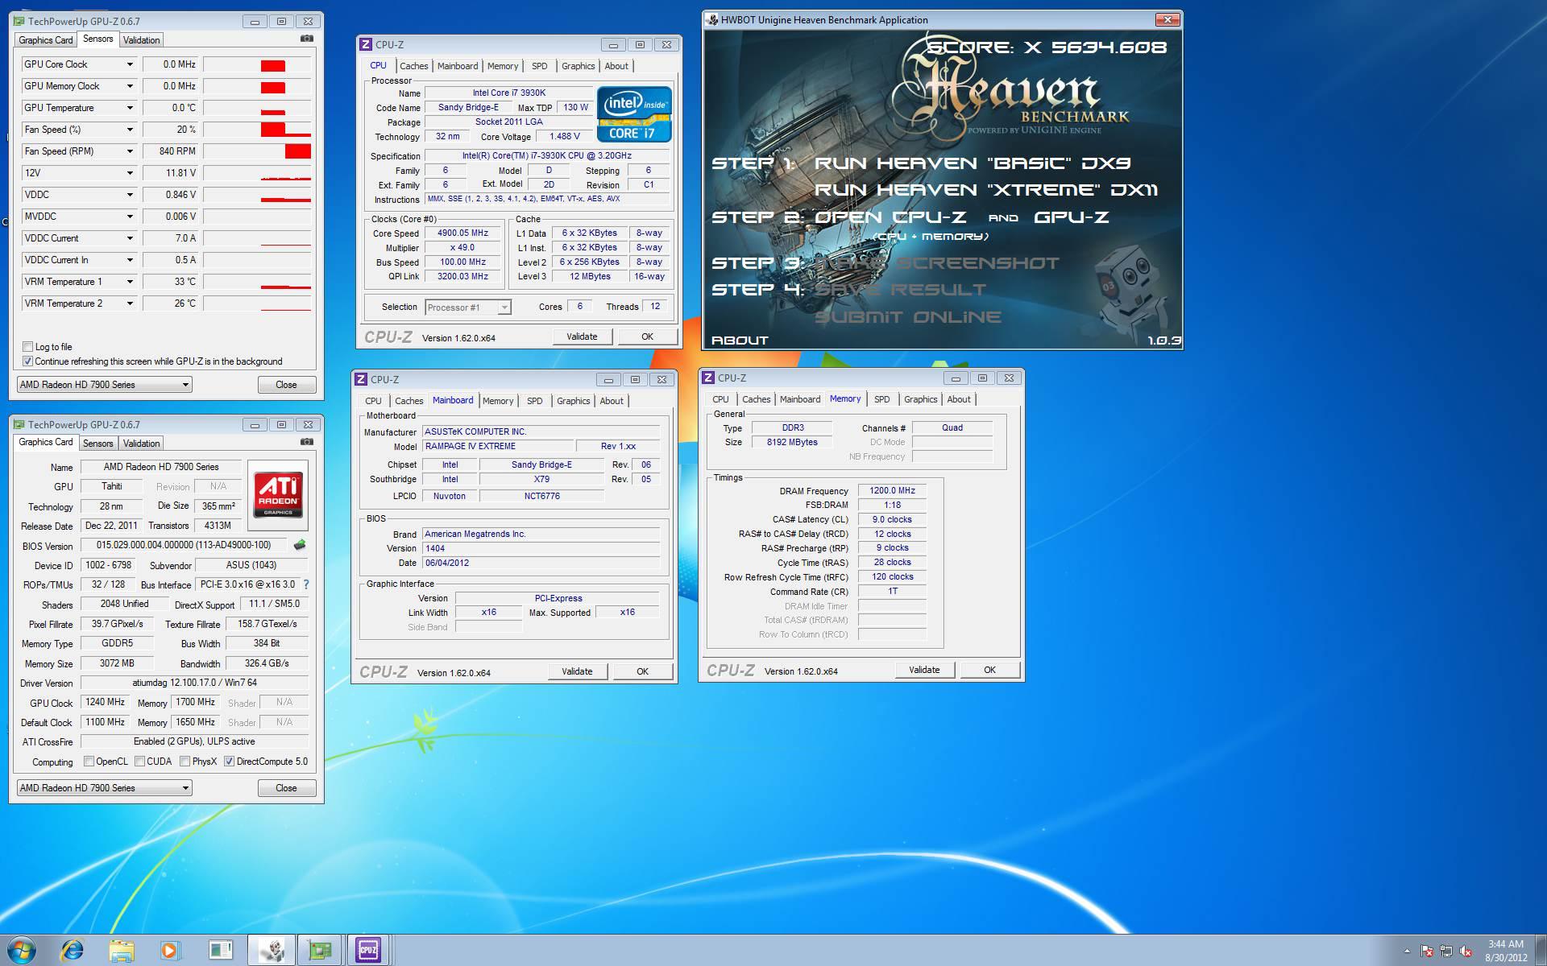Expand the GPU Temperature sensor dropdown

129,108
